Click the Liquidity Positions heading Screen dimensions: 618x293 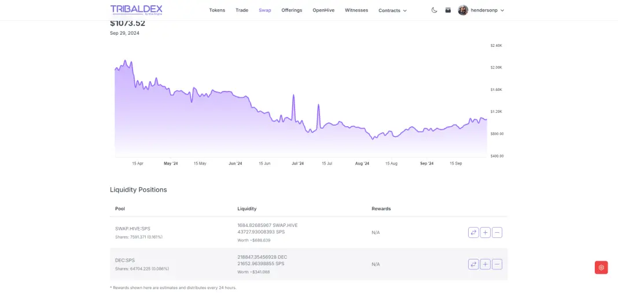pos(138,190)
